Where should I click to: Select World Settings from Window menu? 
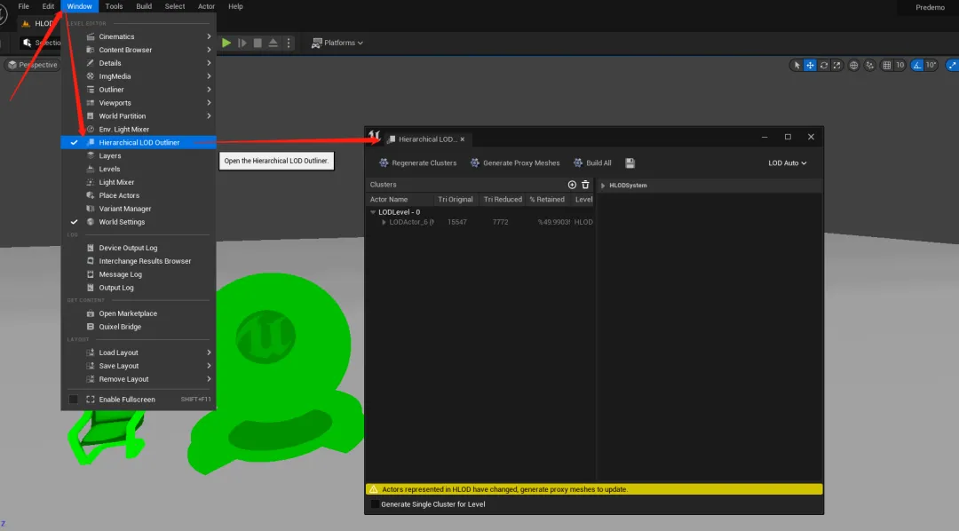point(122,222)
